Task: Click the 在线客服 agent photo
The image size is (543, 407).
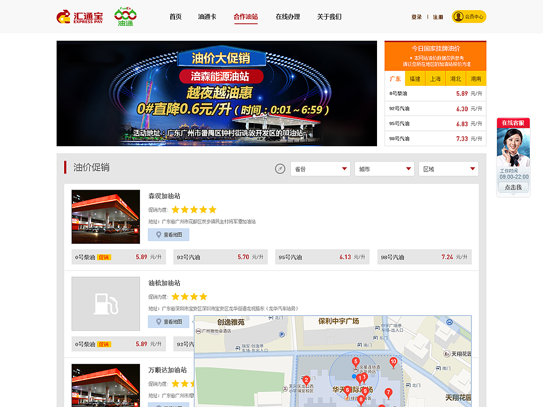Action: (513, 148)
